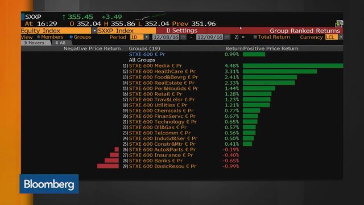
Task: Click the start date 12/08/16 field
Action: click(166, 37)
